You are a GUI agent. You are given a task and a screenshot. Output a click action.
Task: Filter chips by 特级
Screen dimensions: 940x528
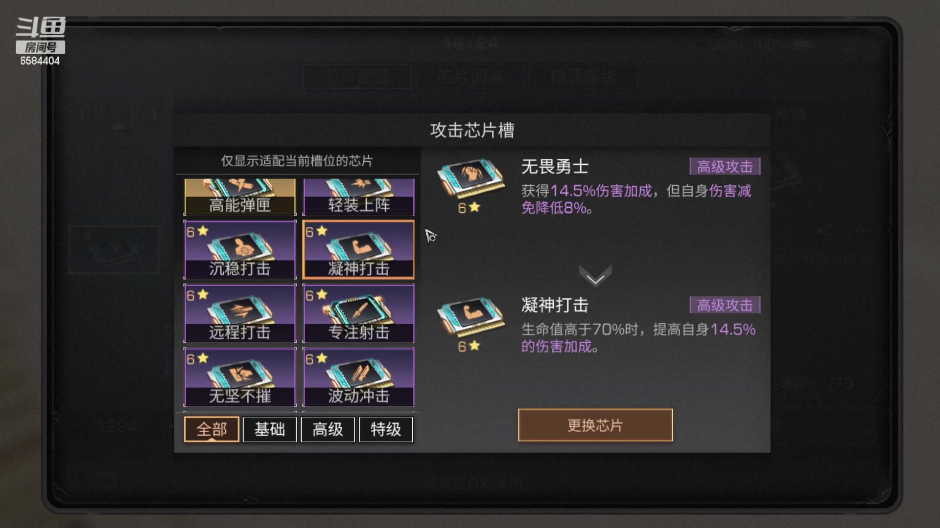[x=386, y=429]
